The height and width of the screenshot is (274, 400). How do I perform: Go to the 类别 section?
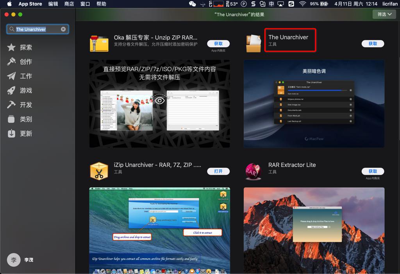[x=26, y=119]
